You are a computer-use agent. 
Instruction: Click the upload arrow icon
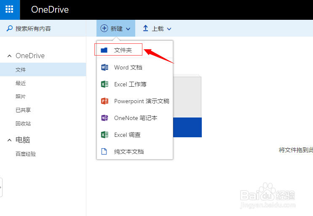tap(145, 28)
